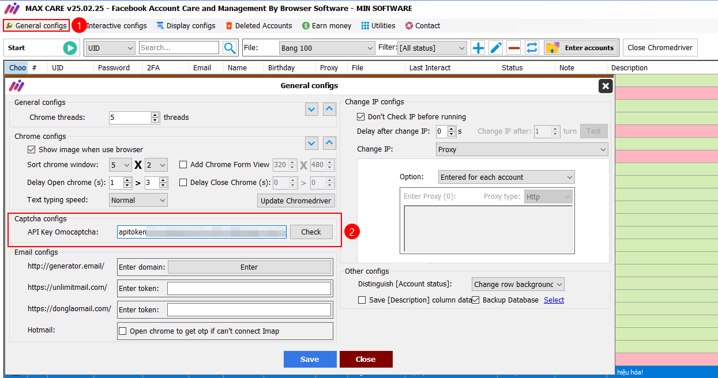
Task: Click the Chrome threads number field
Action: (130, 117)
